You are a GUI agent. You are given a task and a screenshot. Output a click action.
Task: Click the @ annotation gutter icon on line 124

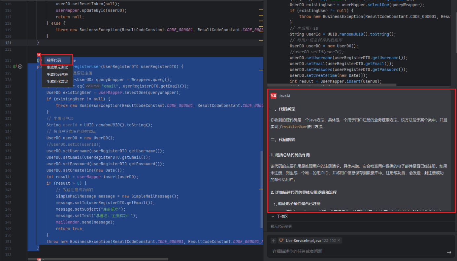point(20,66)
